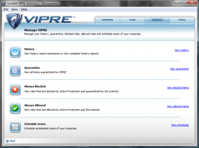Click the Quarantine file cabinet icon

point(15,70)
